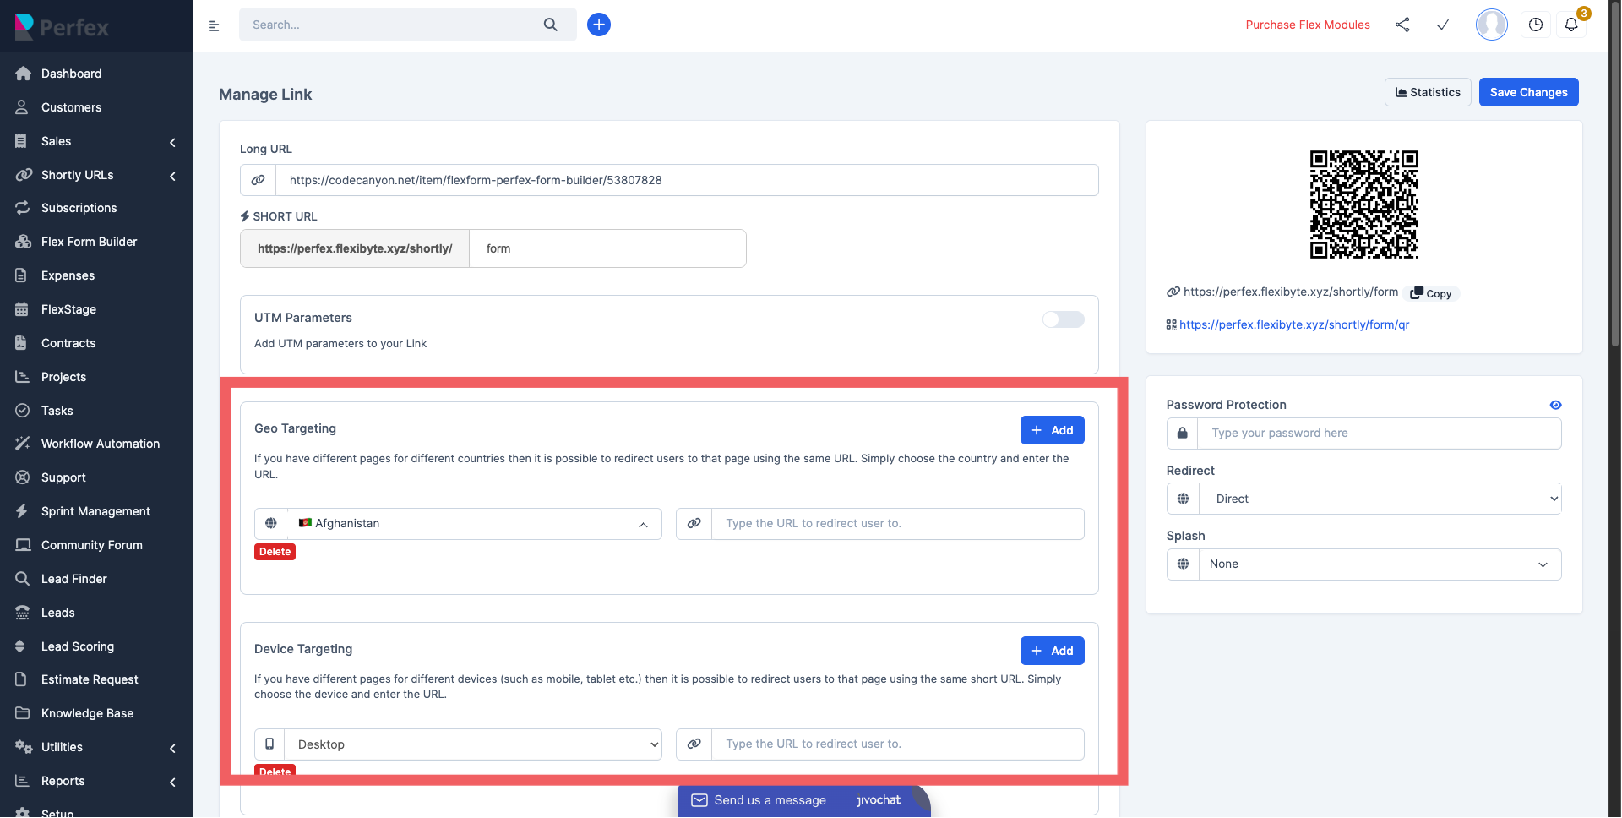
Task: Click the share icon in the top bar
Action: tap(1402, 25)
